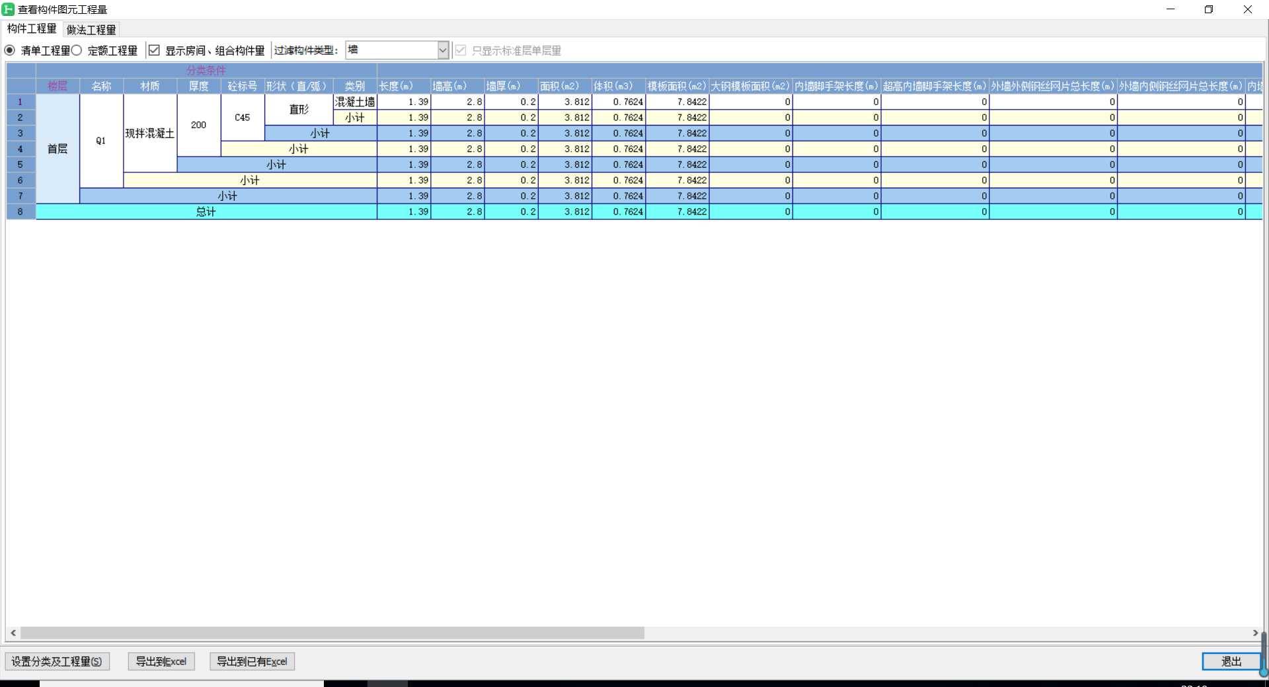
Task: Toggle 只显示标准层单层量 checkbox
Action: (461, 50)
